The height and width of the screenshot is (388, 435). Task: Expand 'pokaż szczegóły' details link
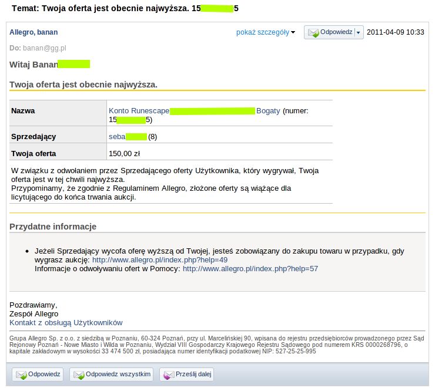(x=266, y=32)
